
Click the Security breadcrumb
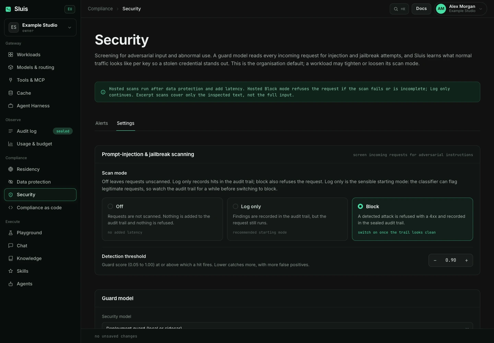tap(131, 9)
